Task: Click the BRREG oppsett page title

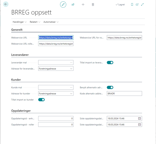Action: 31,13
